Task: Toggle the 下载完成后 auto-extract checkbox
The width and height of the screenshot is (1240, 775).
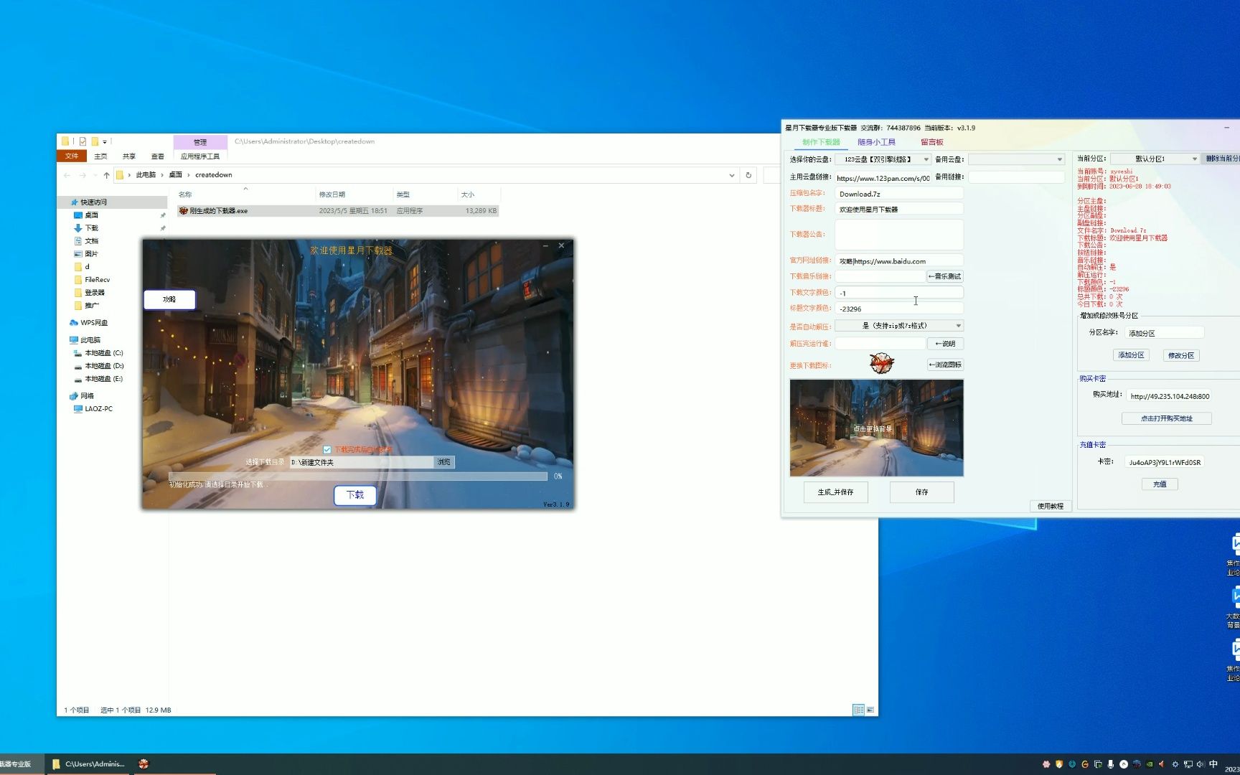Action: 327,450
